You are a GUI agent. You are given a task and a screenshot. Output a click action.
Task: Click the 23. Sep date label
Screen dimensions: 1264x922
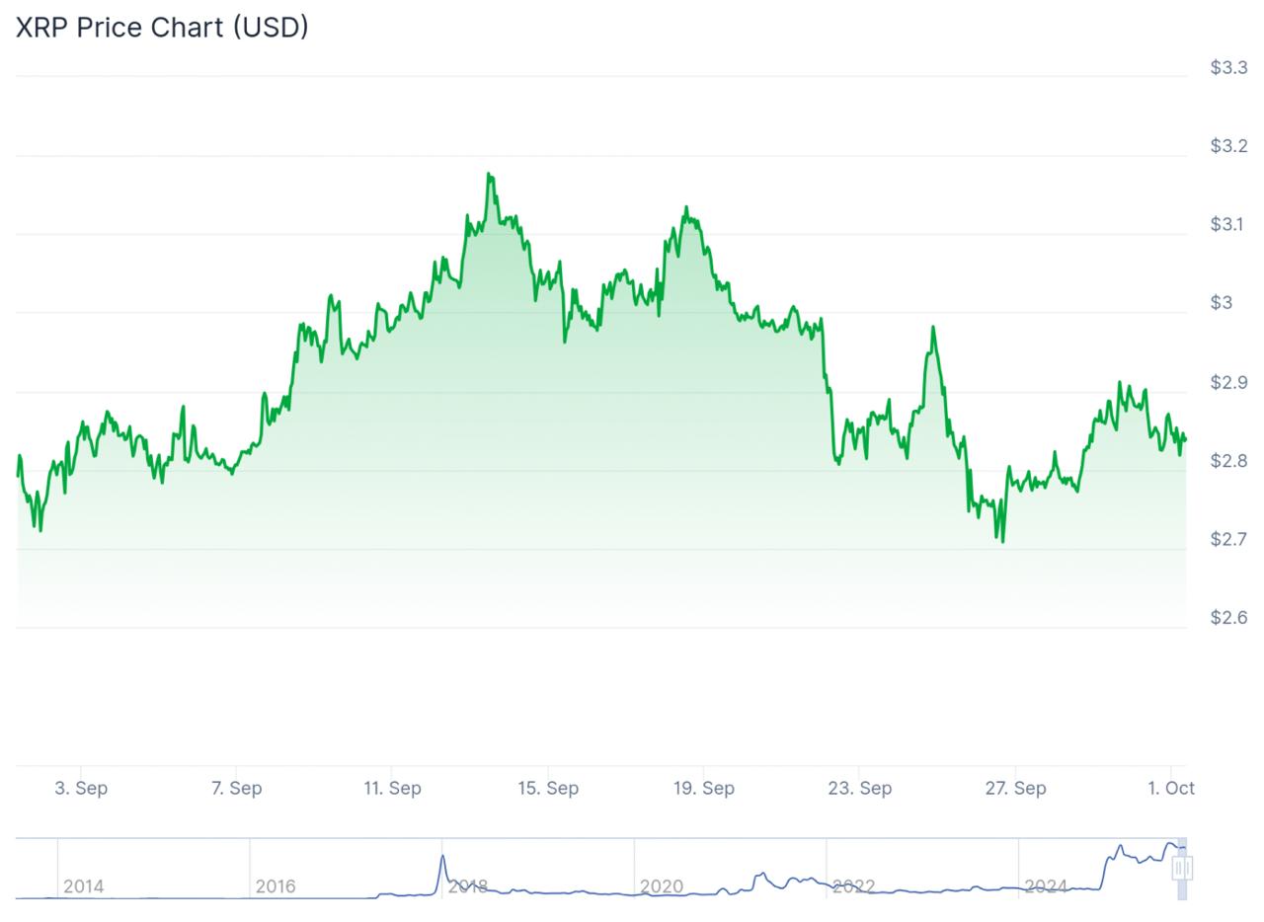coord(860,788)
